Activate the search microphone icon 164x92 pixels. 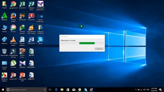(x=45, y=90)
